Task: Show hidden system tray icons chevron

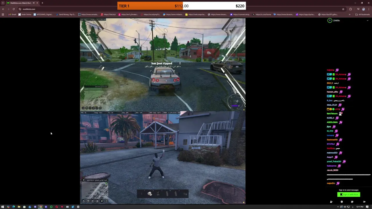Action: [338, 207]
